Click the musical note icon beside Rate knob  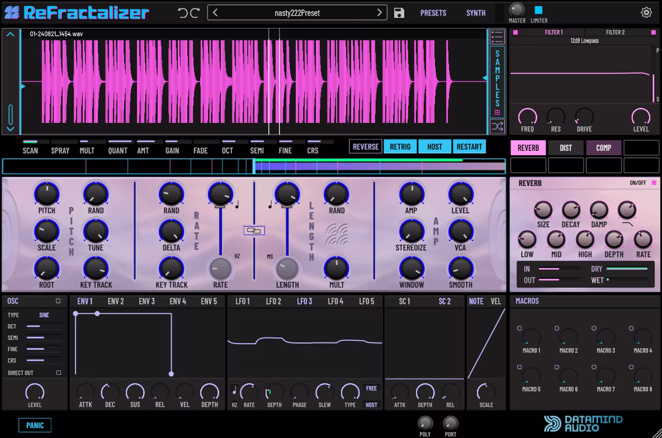tap(237, 206)
